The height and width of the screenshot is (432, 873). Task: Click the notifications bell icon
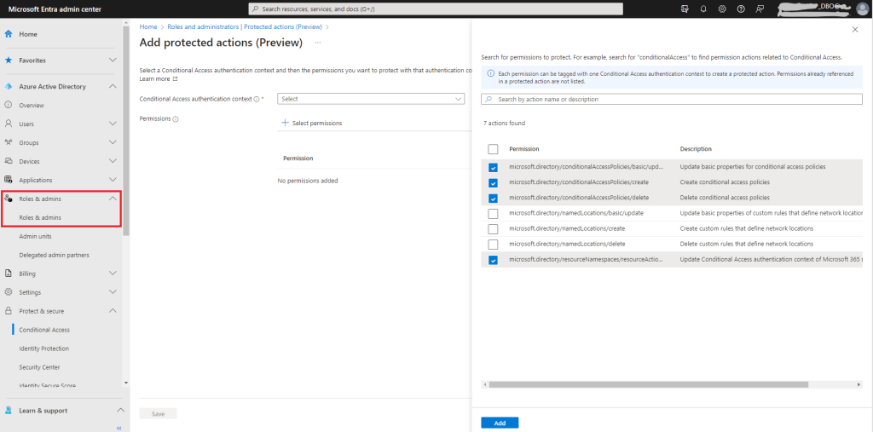(x=703, y=9)
